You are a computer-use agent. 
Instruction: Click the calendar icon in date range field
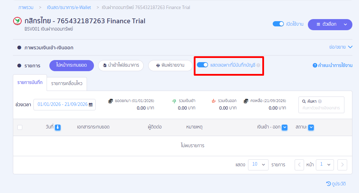[91, 104]
